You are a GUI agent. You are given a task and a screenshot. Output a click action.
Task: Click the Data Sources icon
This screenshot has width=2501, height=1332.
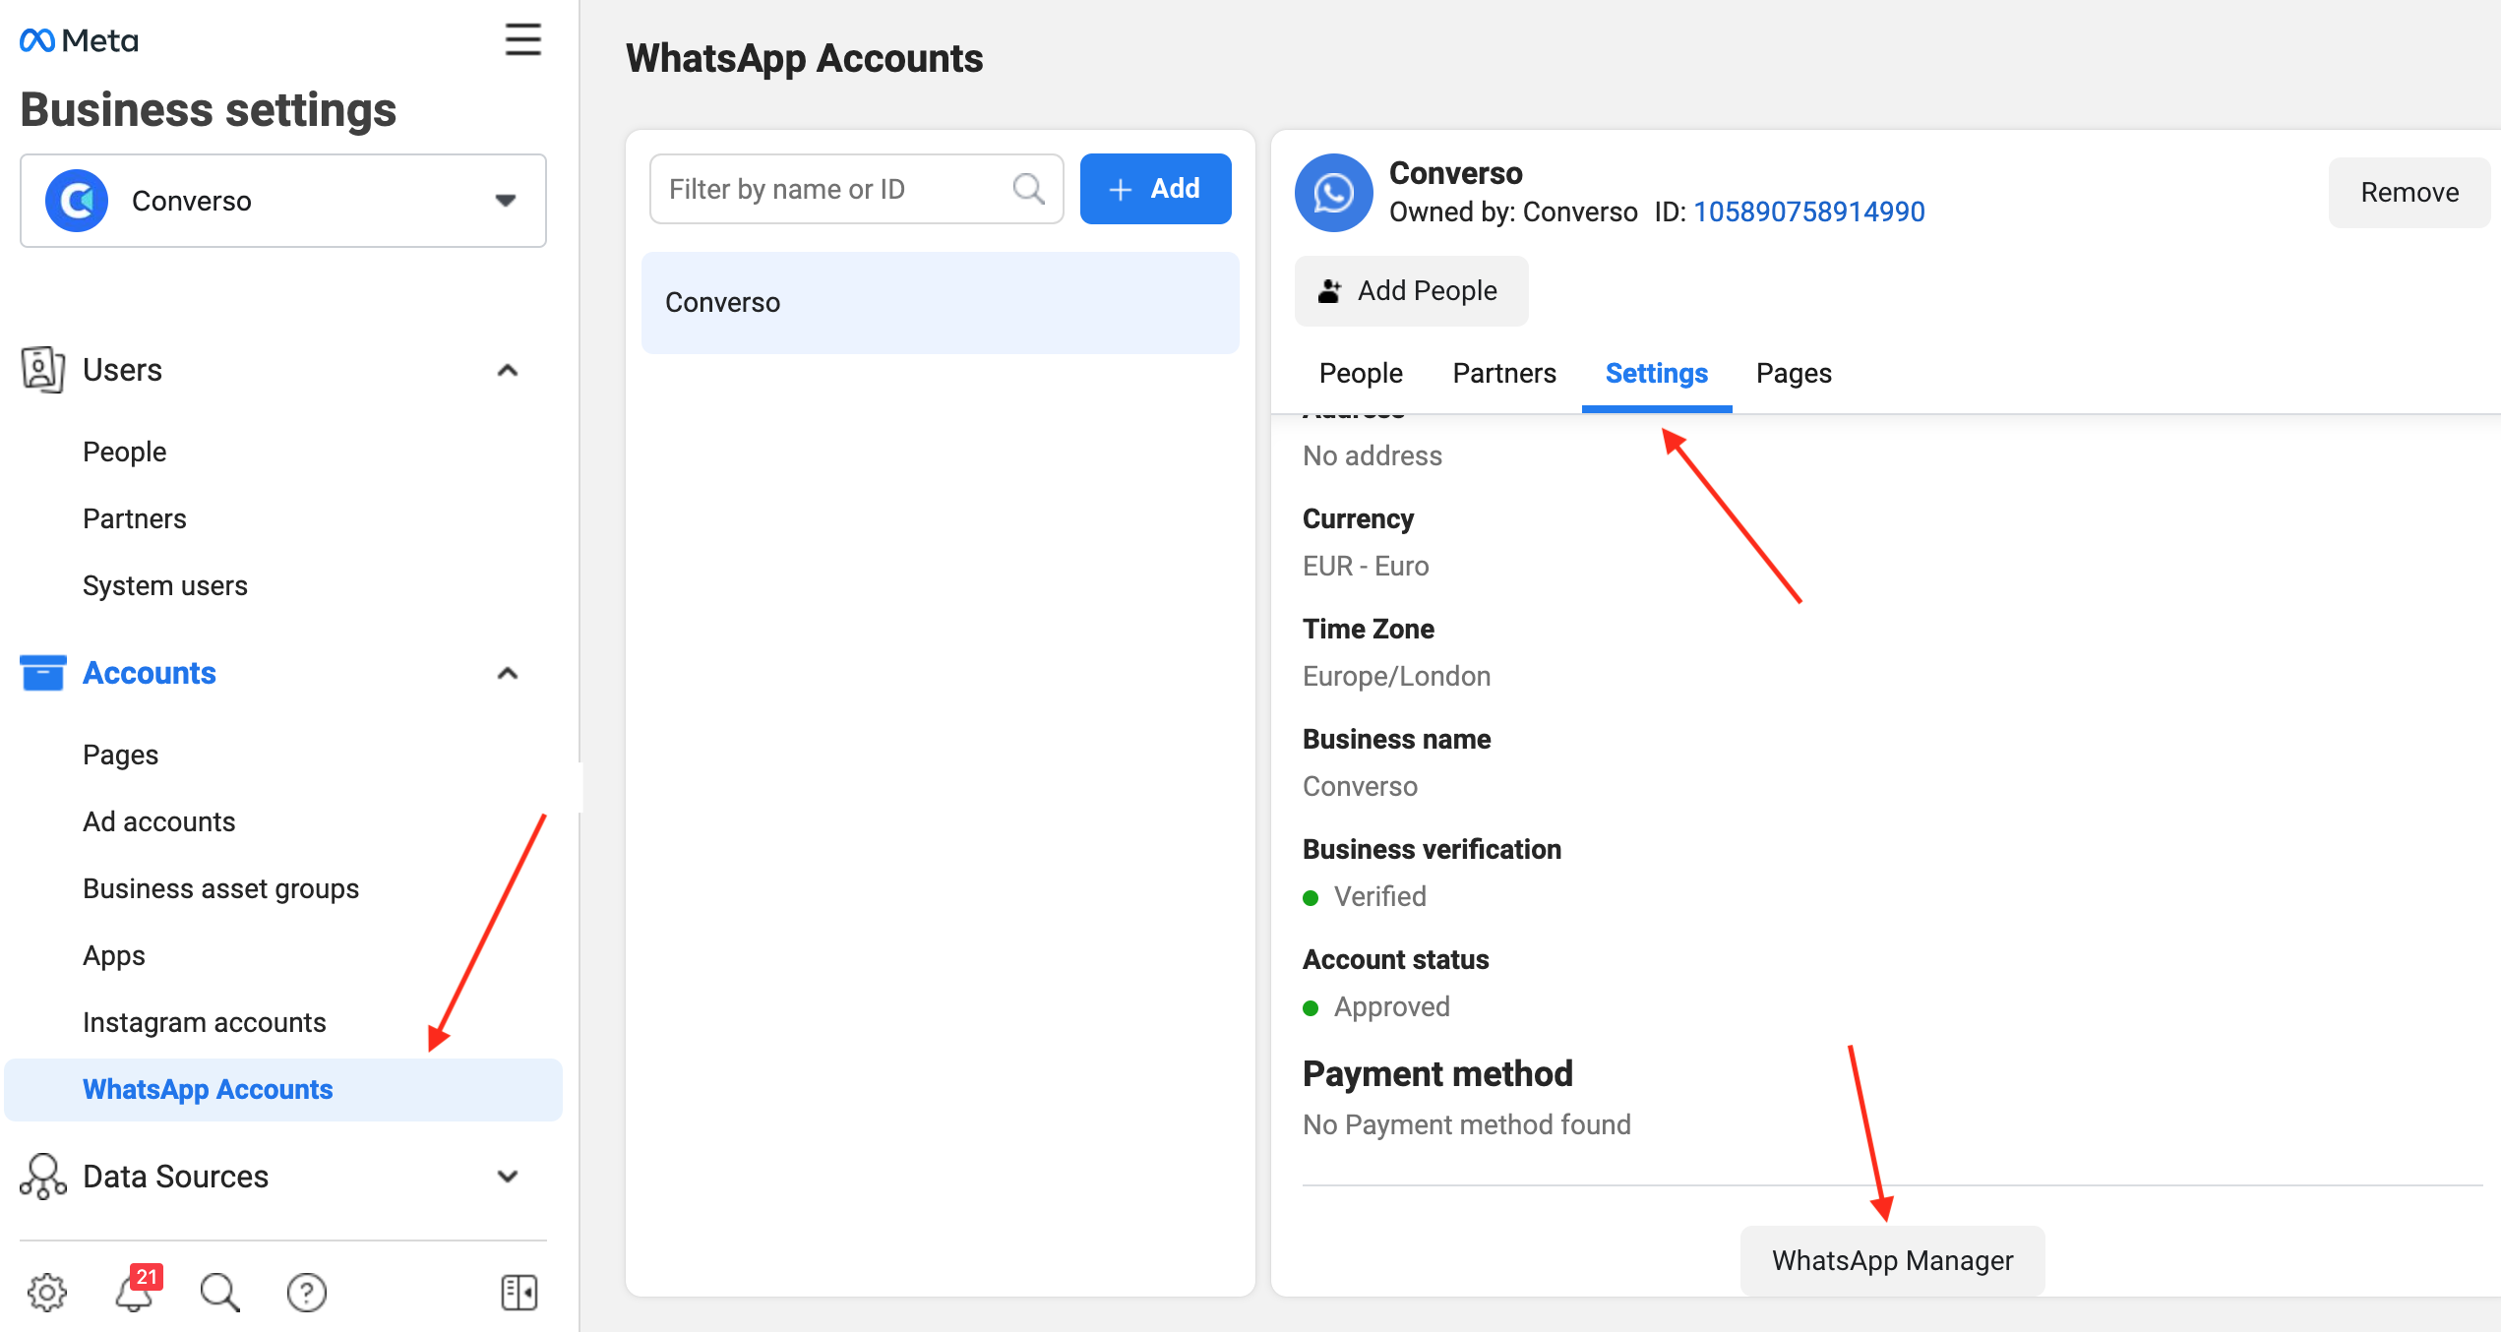[42, 1176]
